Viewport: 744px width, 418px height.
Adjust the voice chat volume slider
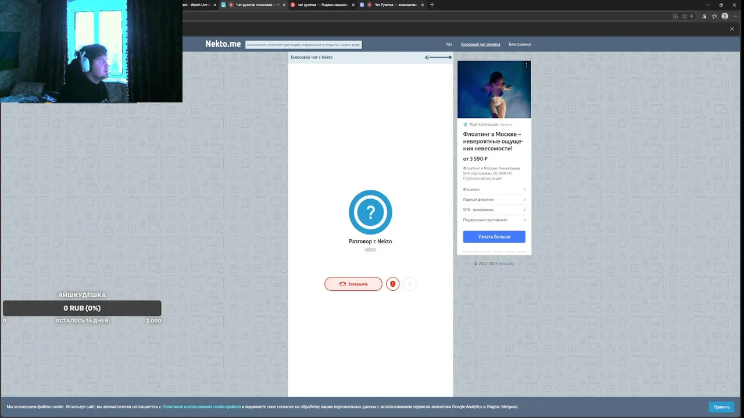click(441, 57)
